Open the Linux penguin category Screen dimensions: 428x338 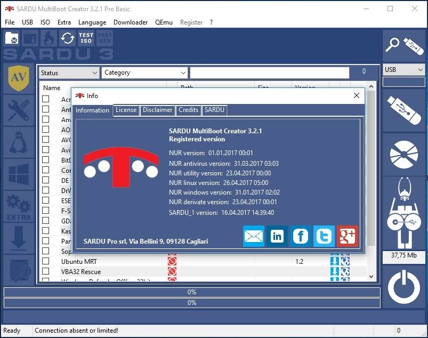coord(19,142)
